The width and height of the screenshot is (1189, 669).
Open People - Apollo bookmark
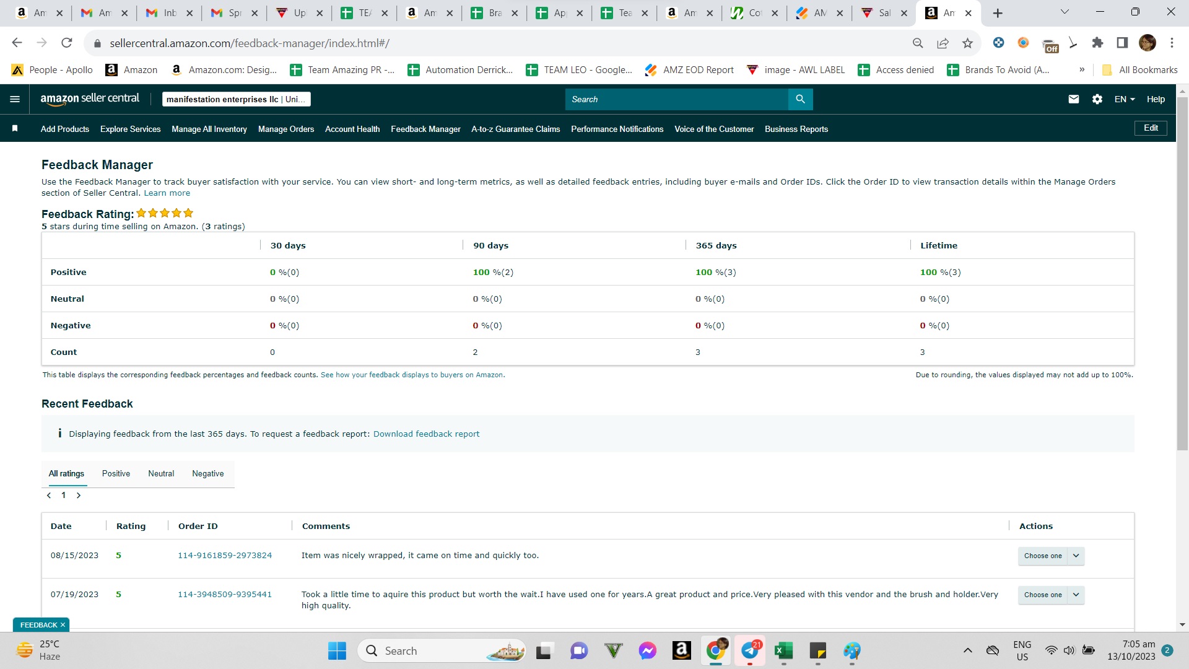click(x=52, y=70)
